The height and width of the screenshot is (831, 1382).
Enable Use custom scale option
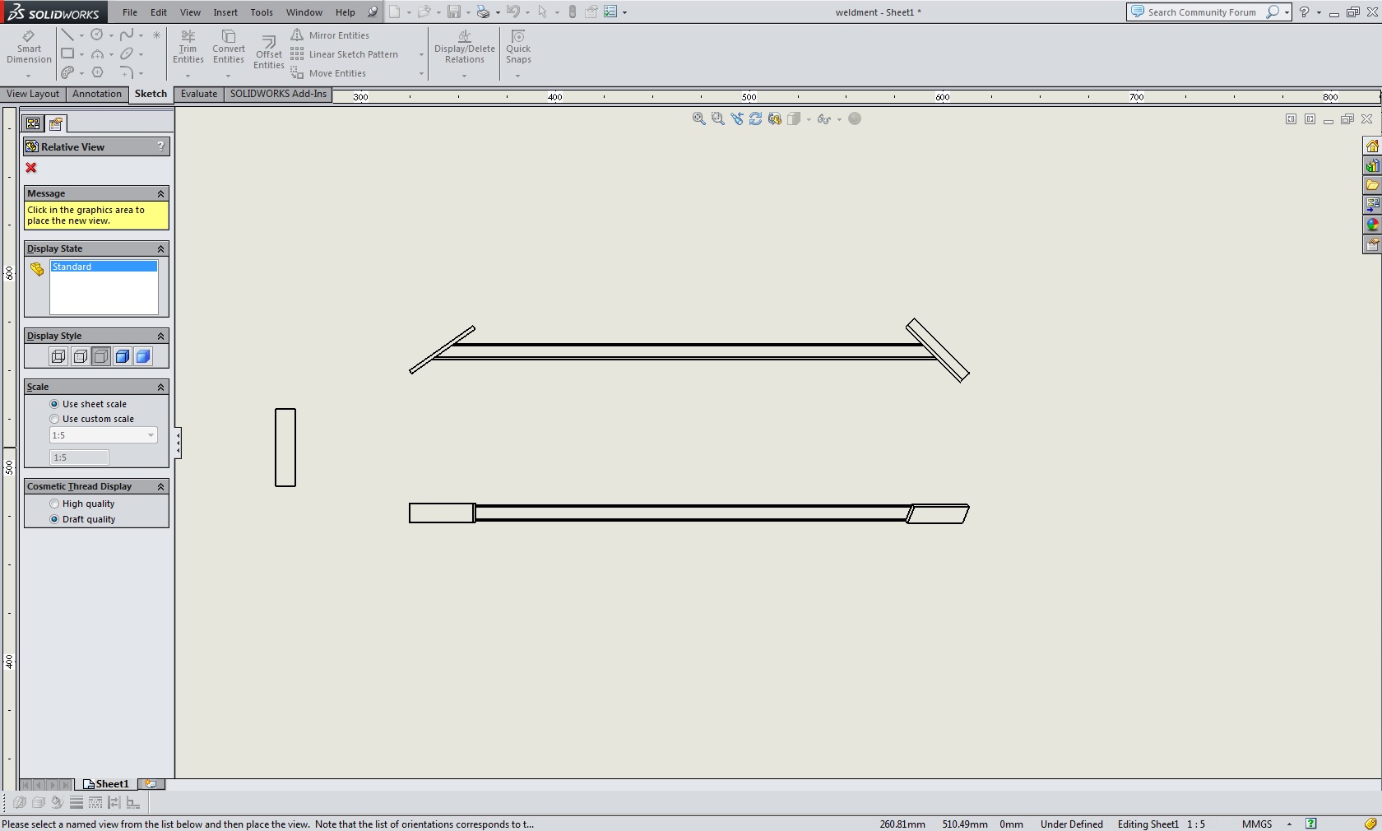(55, 419)
